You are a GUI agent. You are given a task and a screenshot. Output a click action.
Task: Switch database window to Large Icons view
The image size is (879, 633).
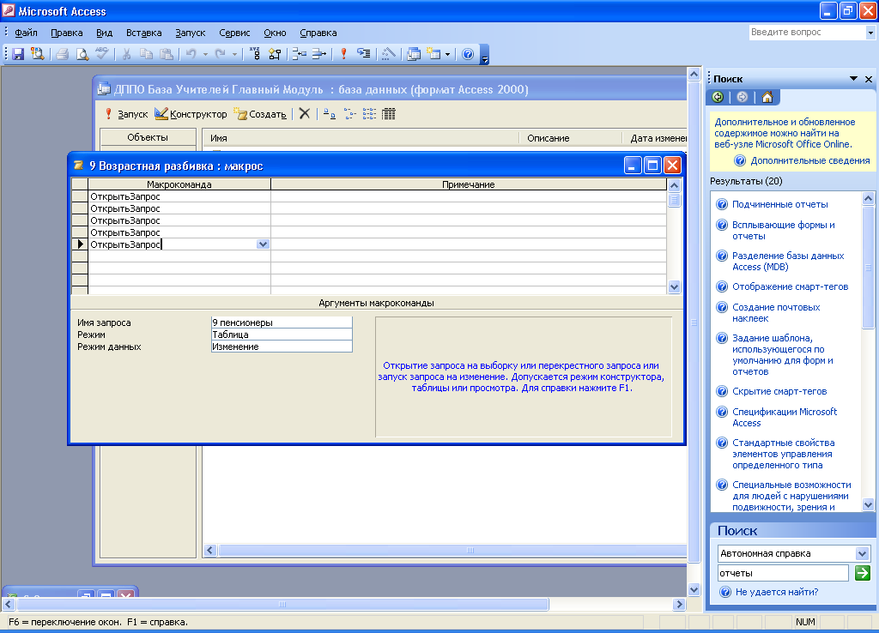tap(330, 114)
